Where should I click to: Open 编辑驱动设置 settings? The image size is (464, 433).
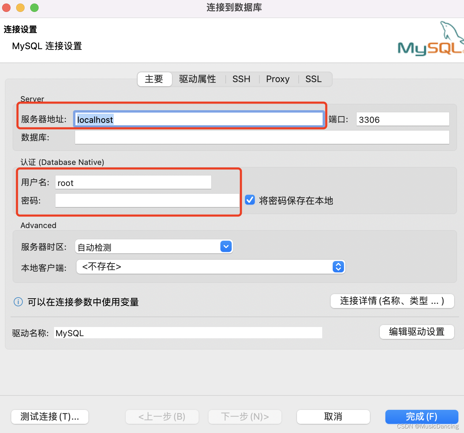click(417, 332)
